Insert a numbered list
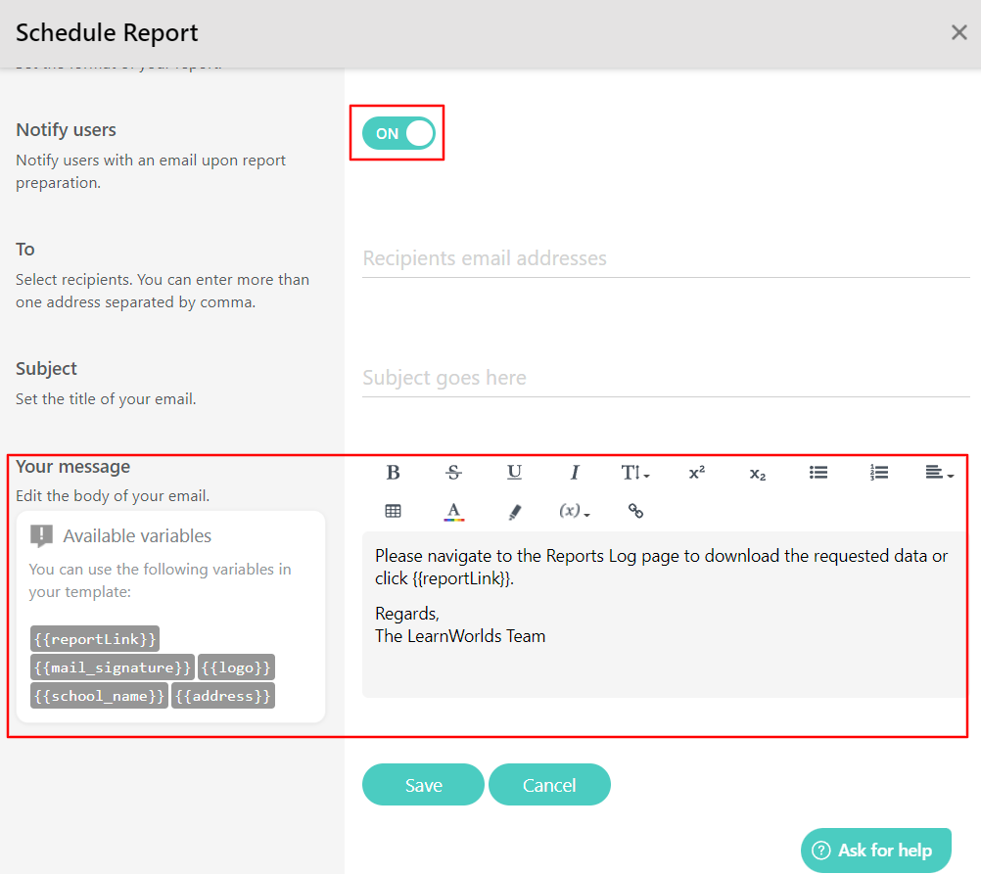 878,473
